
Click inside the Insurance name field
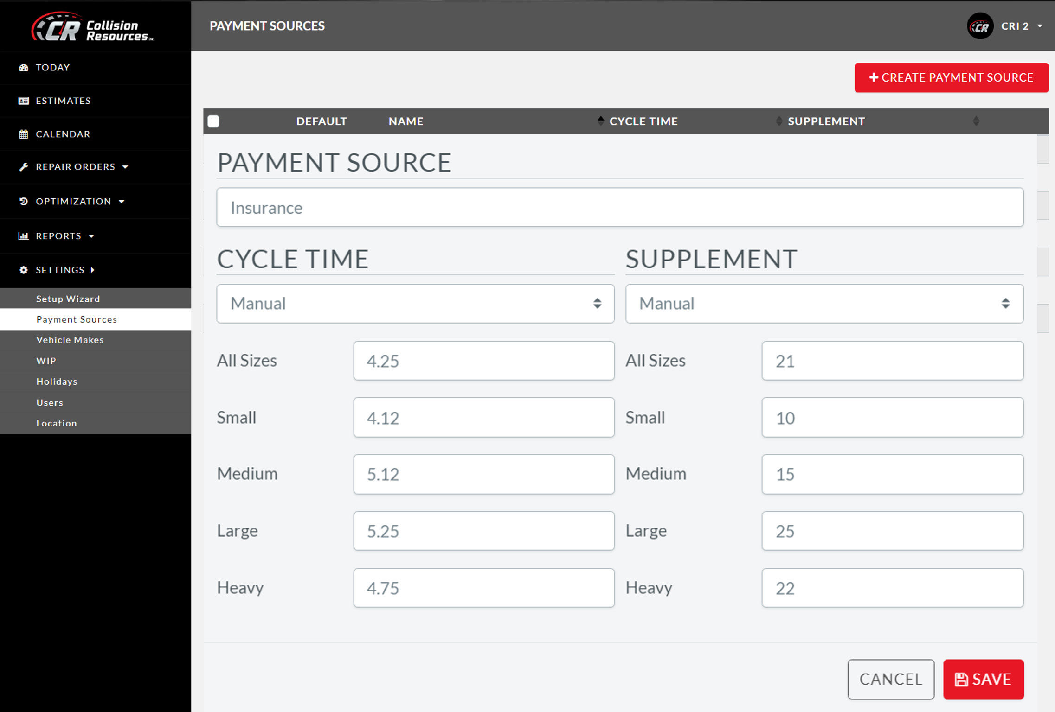click(x=619, y=207)
